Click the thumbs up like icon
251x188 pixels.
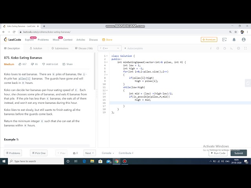pos(20,64)
